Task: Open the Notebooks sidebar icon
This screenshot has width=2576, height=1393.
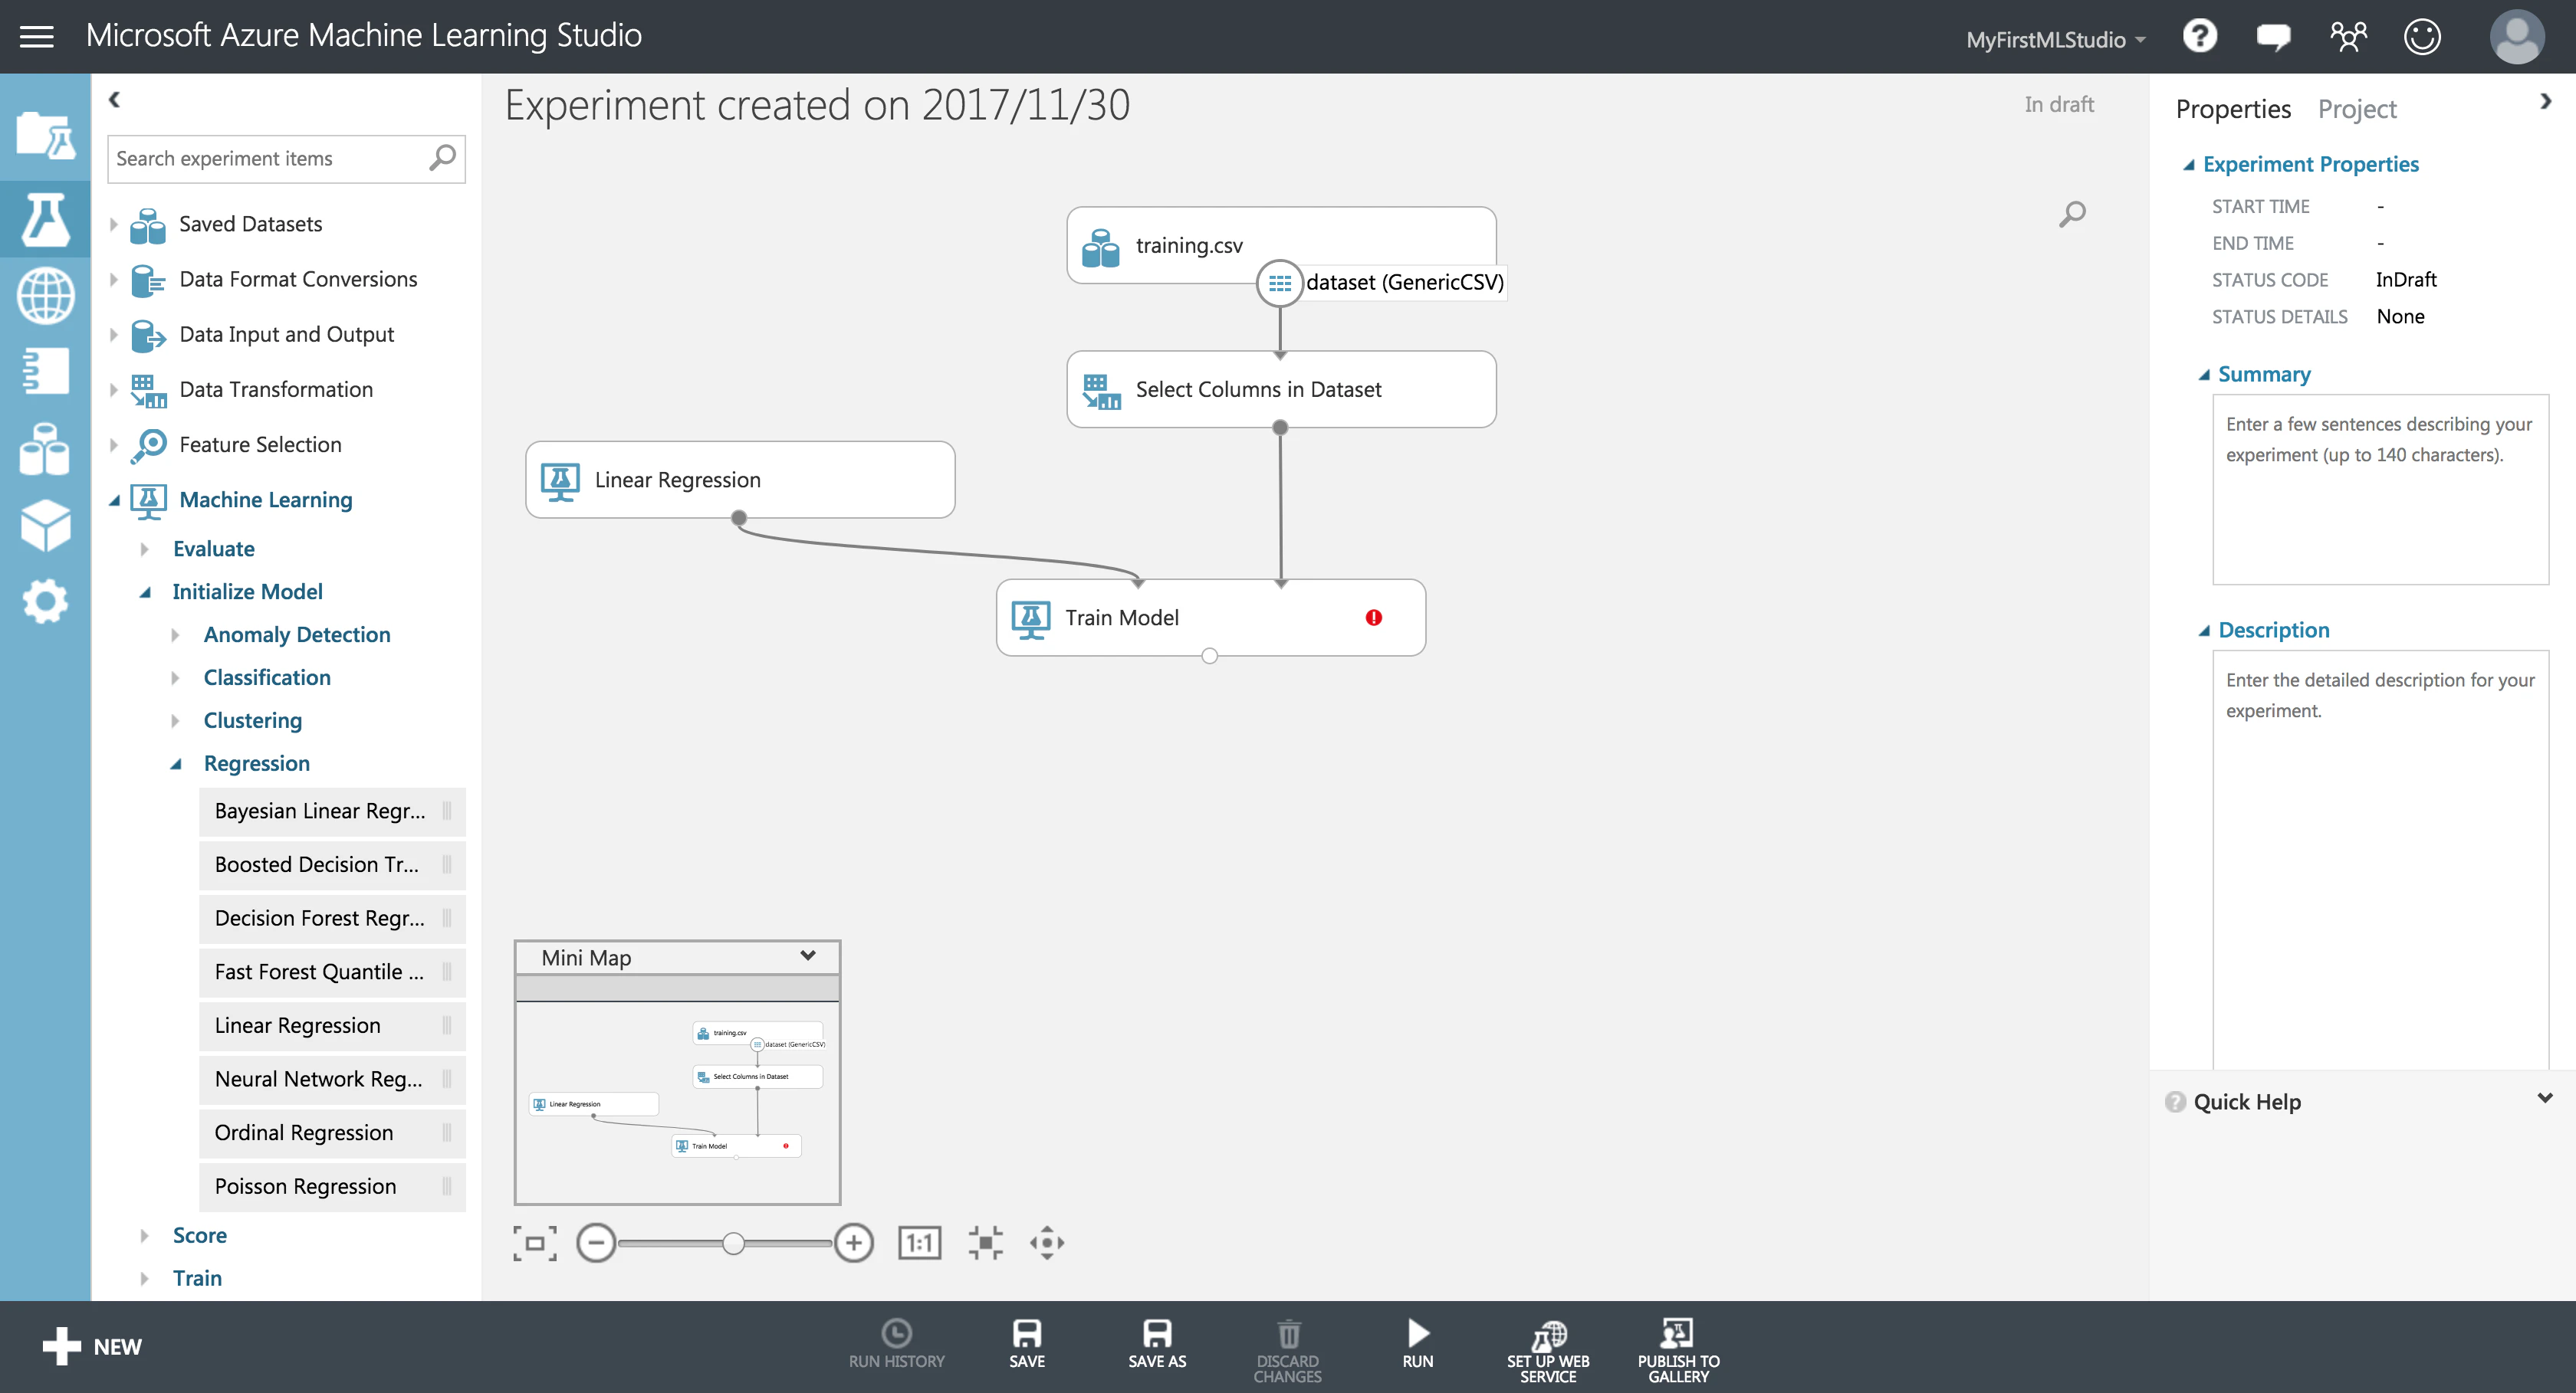Action: tap(45, 371)
